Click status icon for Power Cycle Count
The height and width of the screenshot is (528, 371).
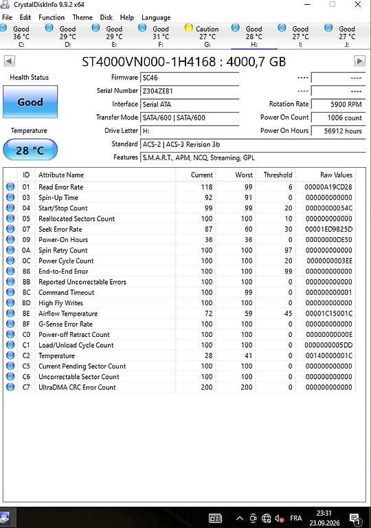[x=10, y=261]
